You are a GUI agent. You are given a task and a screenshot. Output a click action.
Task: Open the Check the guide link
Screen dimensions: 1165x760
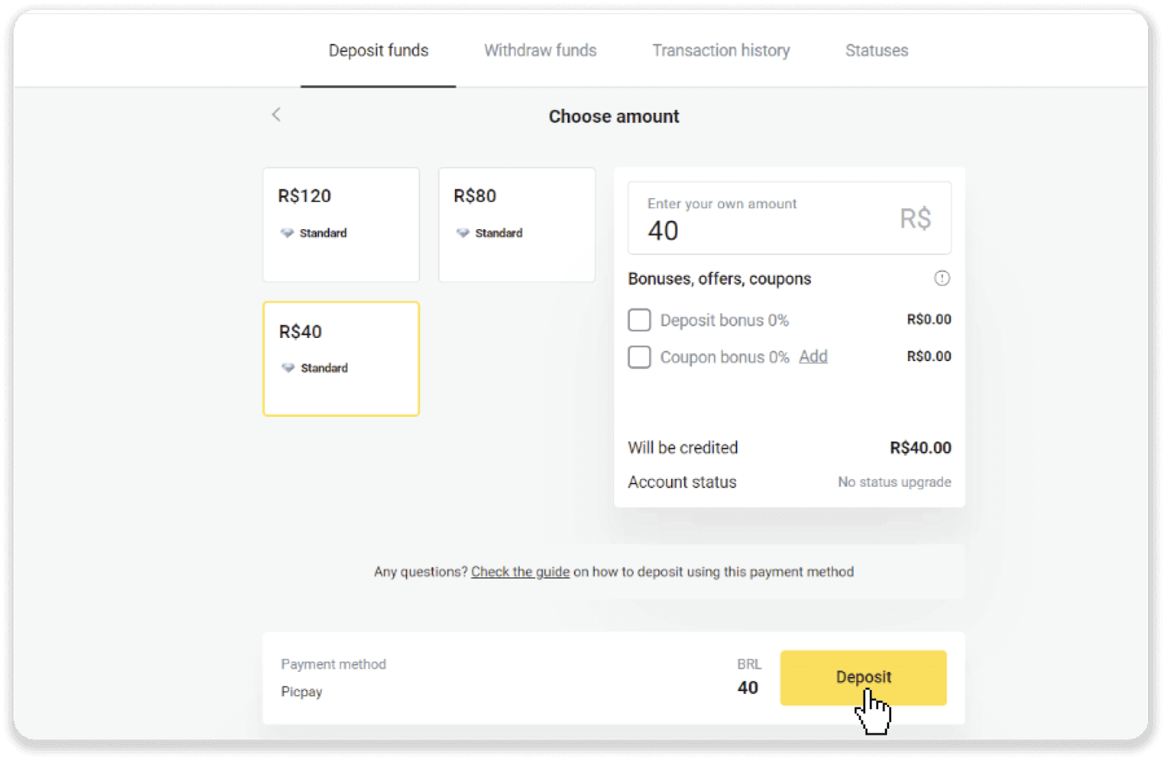(x=520, y=572)
